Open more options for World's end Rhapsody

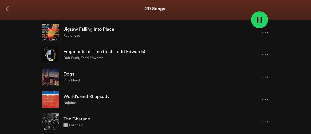pos(265,100)
